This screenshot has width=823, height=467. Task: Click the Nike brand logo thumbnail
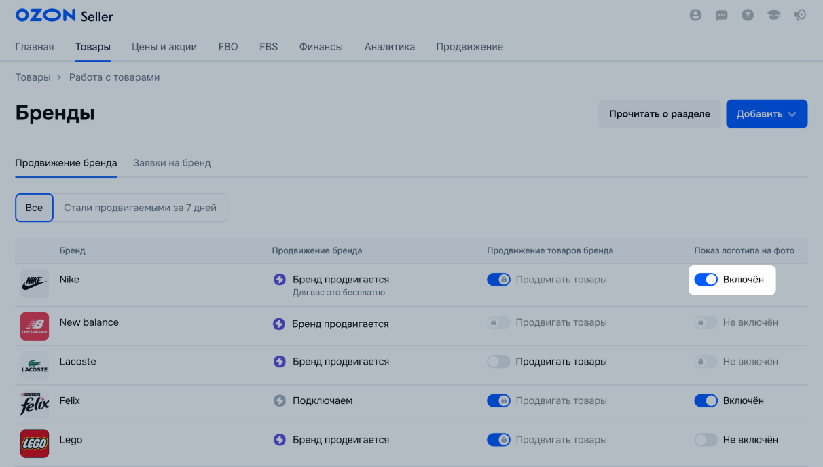click(x=35, y=283)
